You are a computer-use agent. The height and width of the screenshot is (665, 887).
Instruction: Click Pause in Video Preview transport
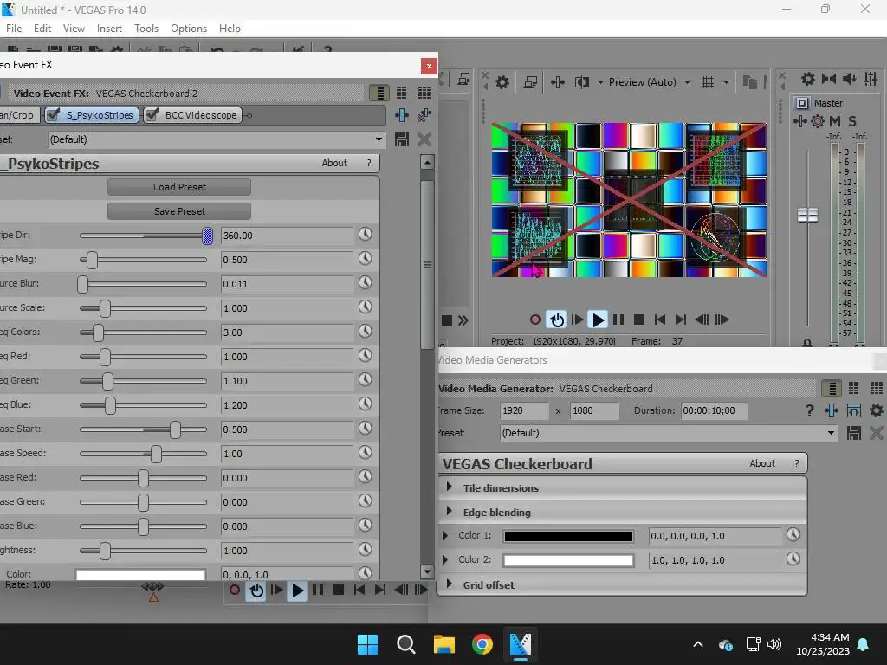tap(618, 320)
